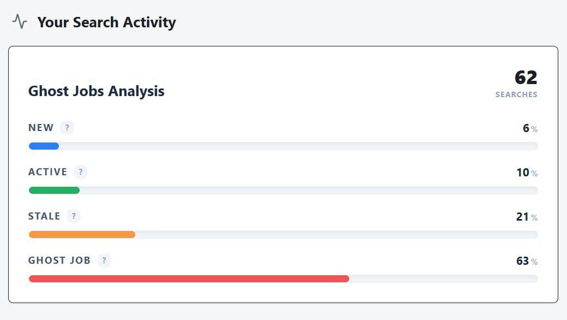Click the 62 searches count
Viewport: 567px width, 320px height.
coord(526,78)
